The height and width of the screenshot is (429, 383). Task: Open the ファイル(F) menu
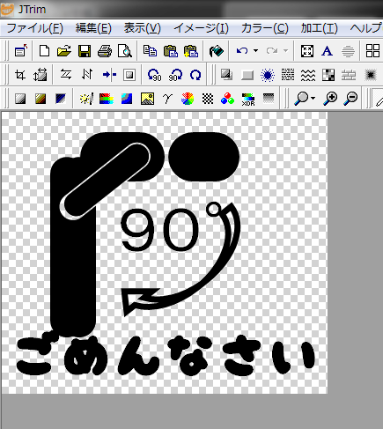click(34, 28)
